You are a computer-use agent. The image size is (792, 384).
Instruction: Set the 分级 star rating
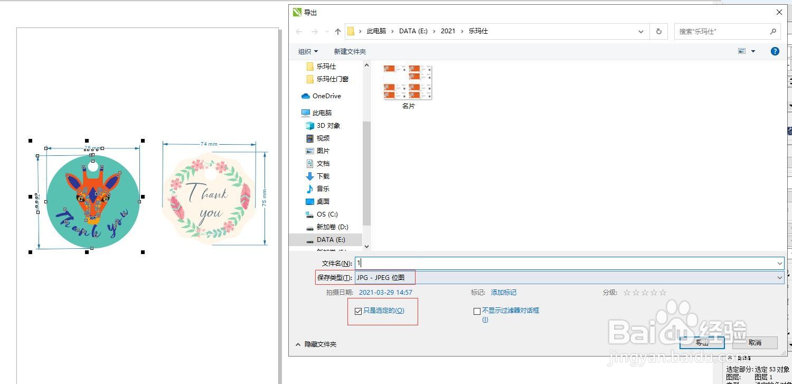[x=645, y=292]
